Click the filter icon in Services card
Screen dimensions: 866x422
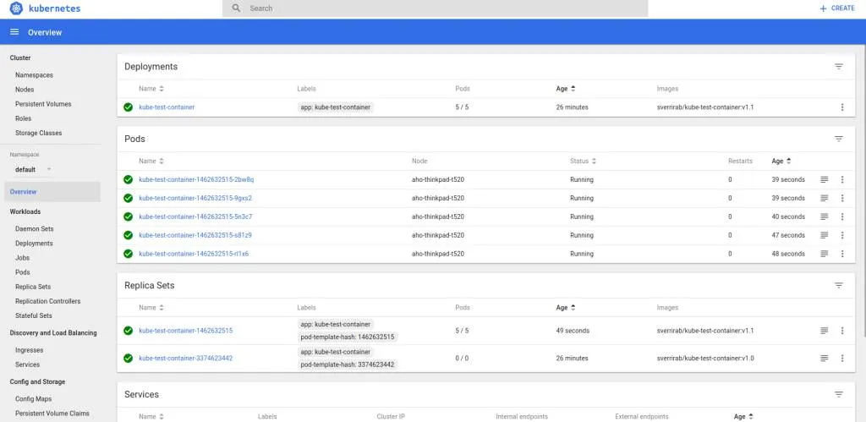(x=838, y=395)
